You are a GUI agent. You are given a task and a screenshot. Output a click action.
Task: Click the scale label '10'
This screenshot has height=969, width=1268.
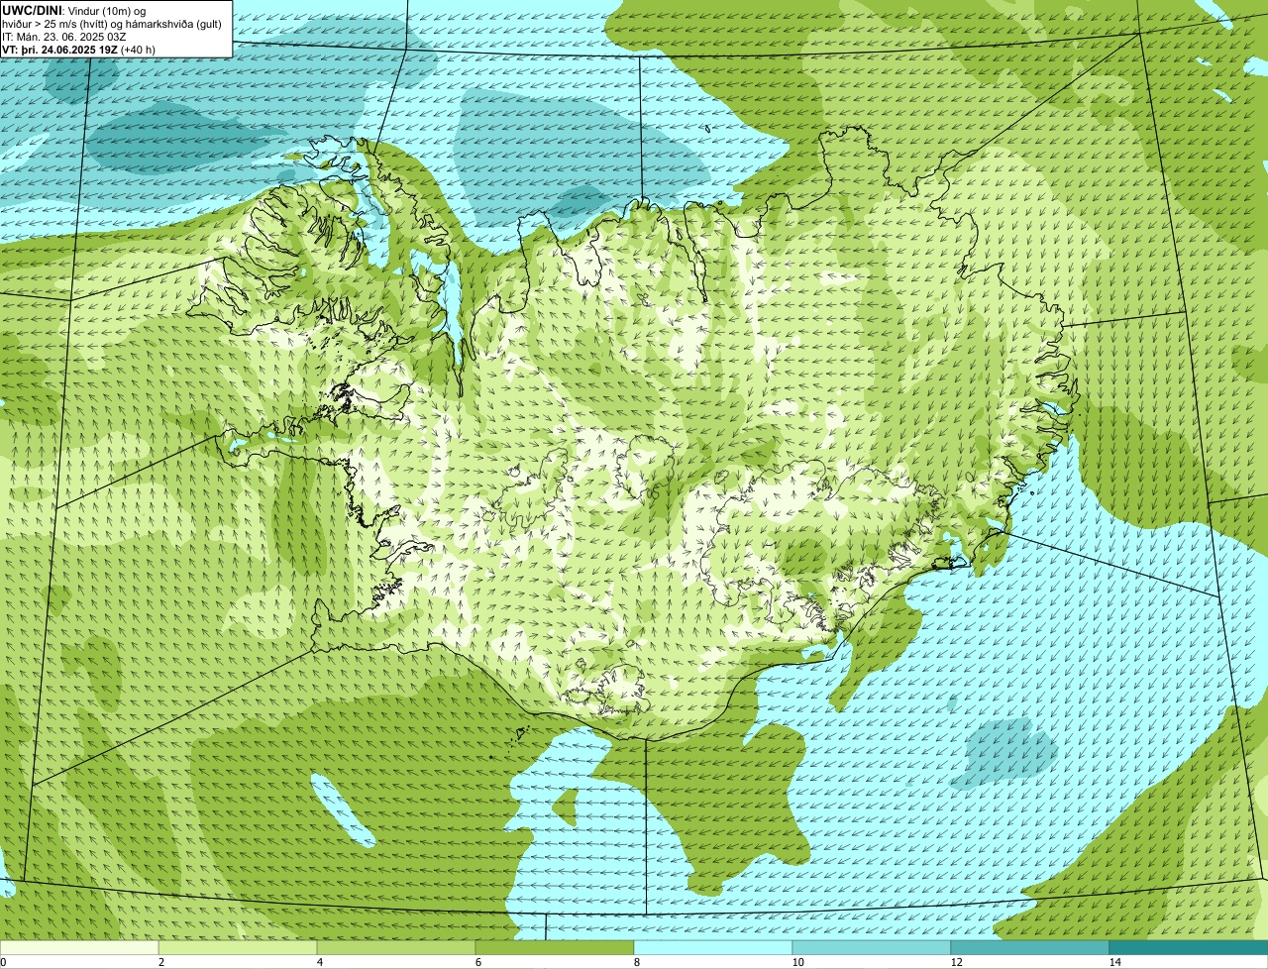pos(797,962)
